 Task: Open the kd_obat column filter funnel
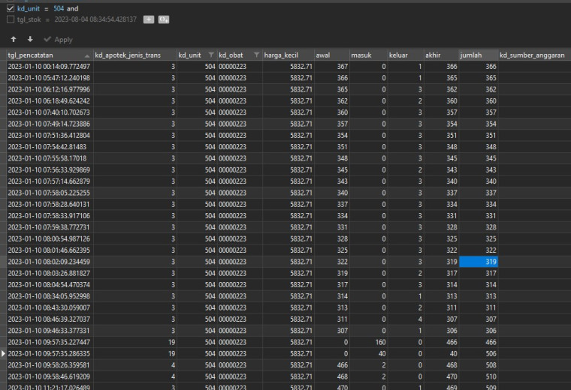(x=257, y=55)
